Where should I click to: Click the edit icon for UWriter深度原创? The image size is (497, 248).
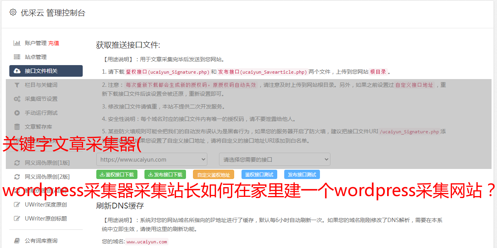tap(17, 205)
